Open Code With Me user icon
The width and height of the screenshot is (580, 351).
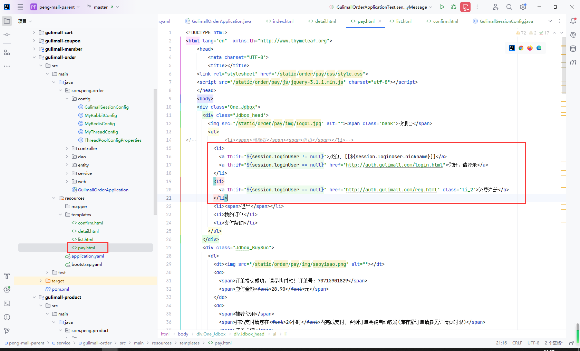click(x=496, y=7)
